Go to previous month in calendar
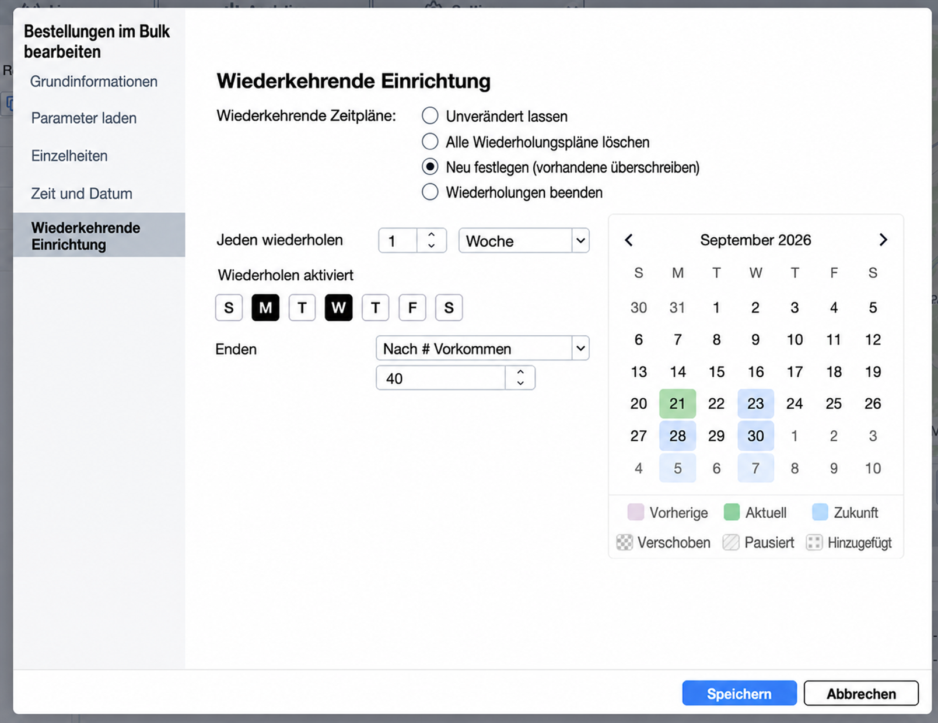Screen dimensions: 938x723 [629, 240]
